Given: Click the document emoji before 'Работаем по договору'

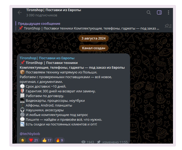Looking at the screenshot, I should 22,96.
